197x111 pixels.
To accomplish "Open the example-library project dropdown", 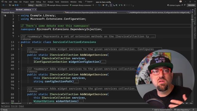I will tap(33, 12).
